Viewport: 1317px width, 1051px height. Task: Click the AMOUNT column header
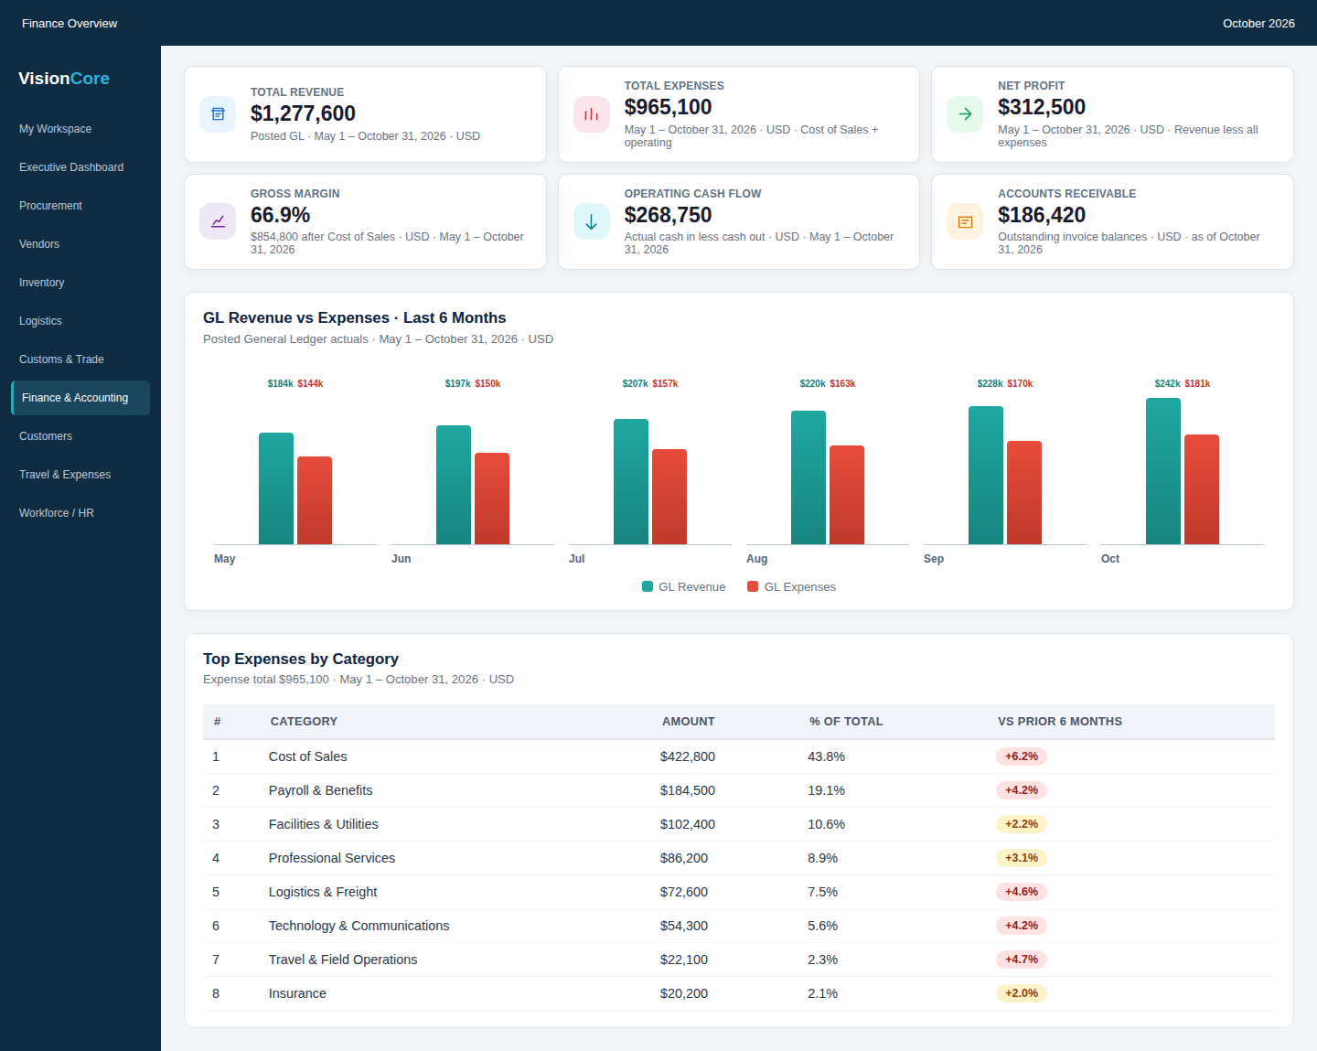689,722
